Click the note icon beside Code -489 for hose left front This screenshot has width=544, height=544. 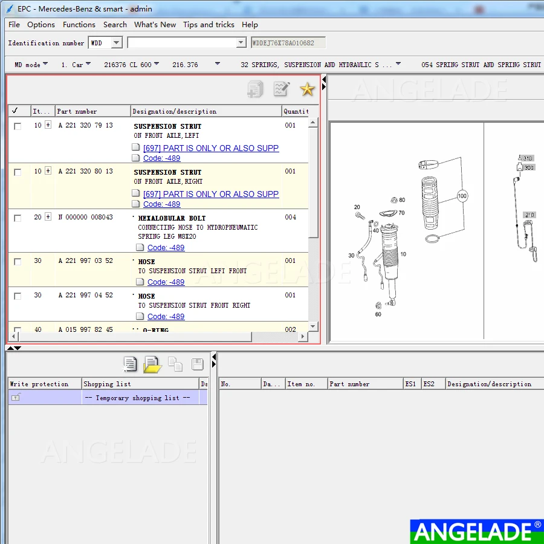140,281
